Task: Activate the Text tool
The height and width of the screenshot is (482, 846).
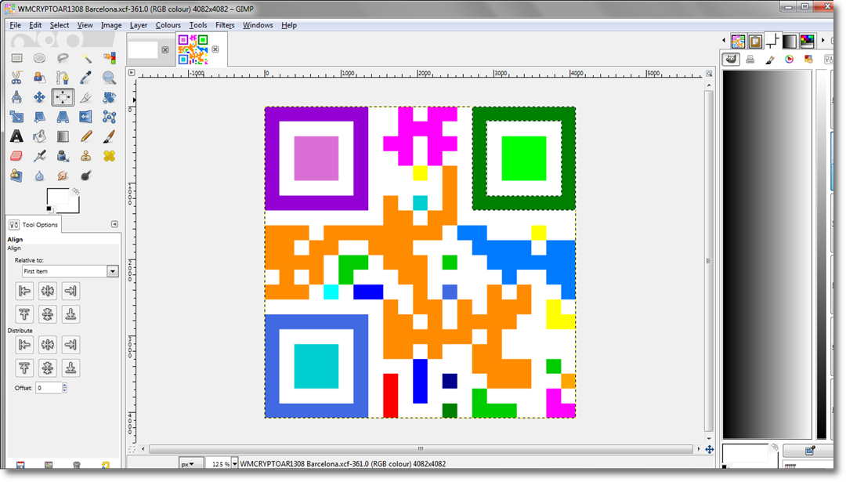Action: point(16,136)
